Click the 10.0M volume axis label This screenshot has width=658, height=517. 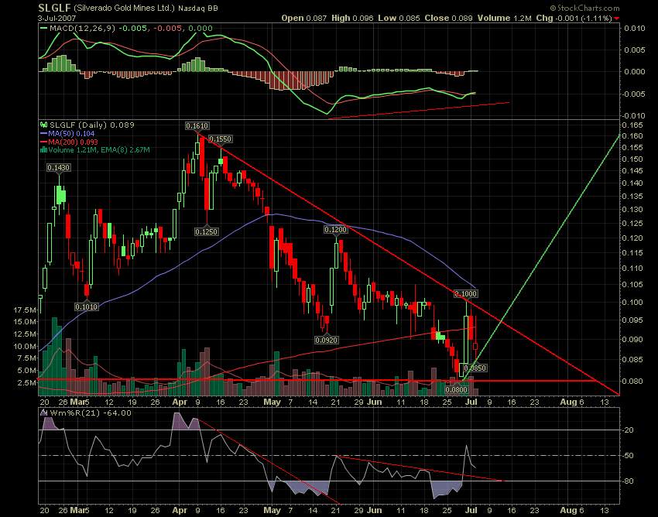[x=25, y=346]
